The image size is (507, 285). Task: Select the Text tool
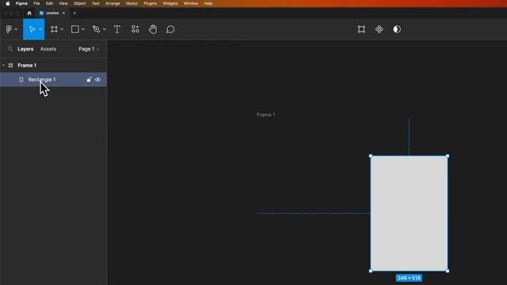pos(117,29)
